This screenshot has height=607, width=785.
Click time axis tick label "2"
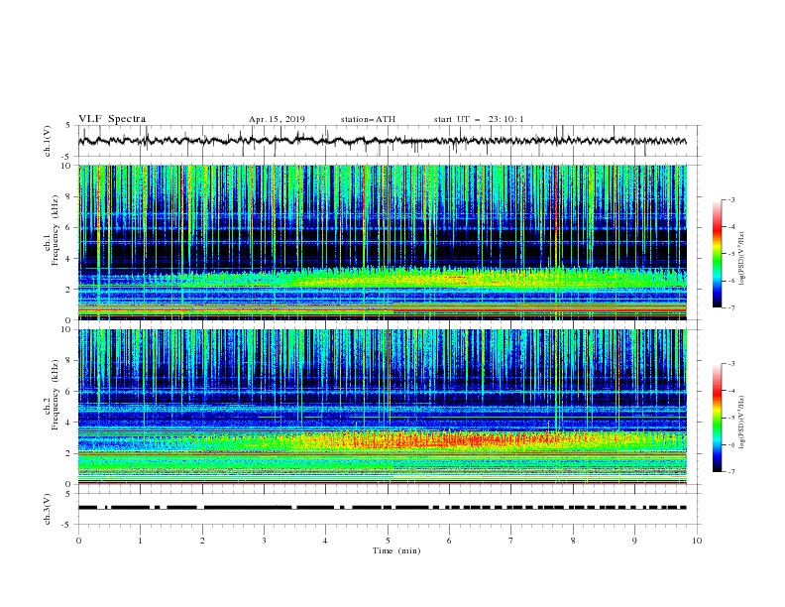click(x=202, y=541)
